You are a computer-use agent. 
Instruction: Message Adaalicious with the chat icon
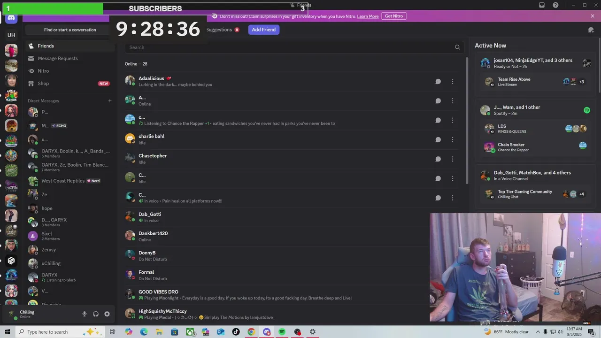[x=438, y=82]
